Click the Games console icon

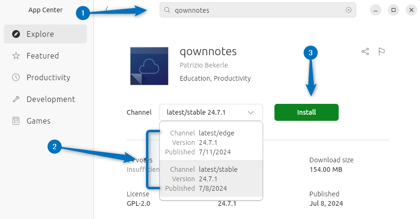tap(16, 121)
